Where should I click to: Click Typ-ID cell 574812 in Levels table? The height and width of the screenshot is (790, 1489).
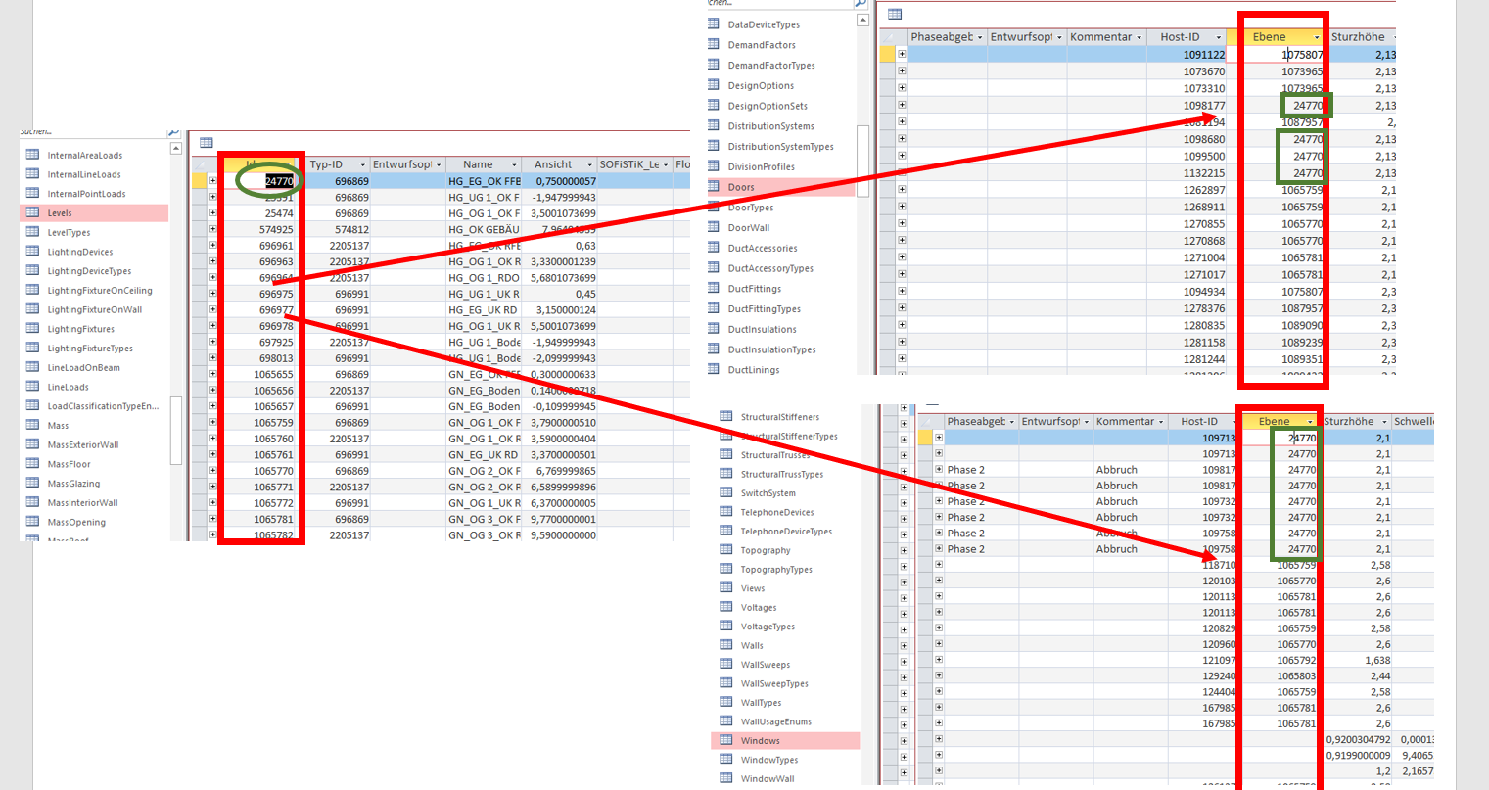click(338, 229)
